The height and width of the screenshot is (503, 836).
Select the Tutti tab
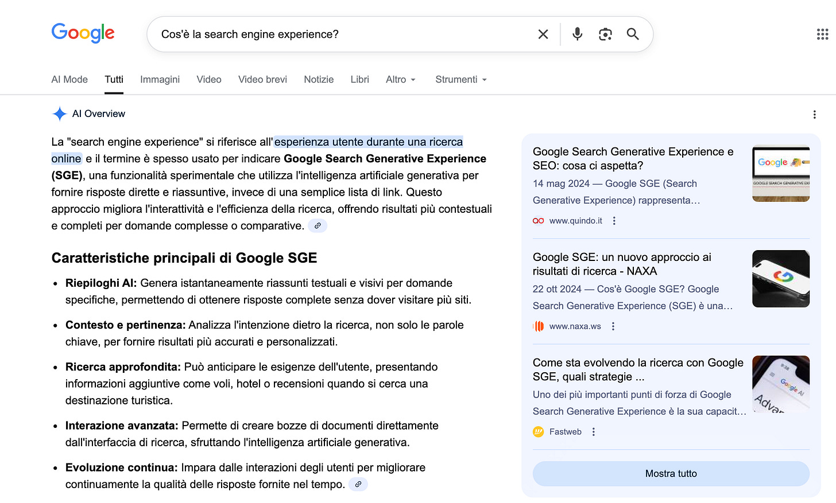click(114, 80)
